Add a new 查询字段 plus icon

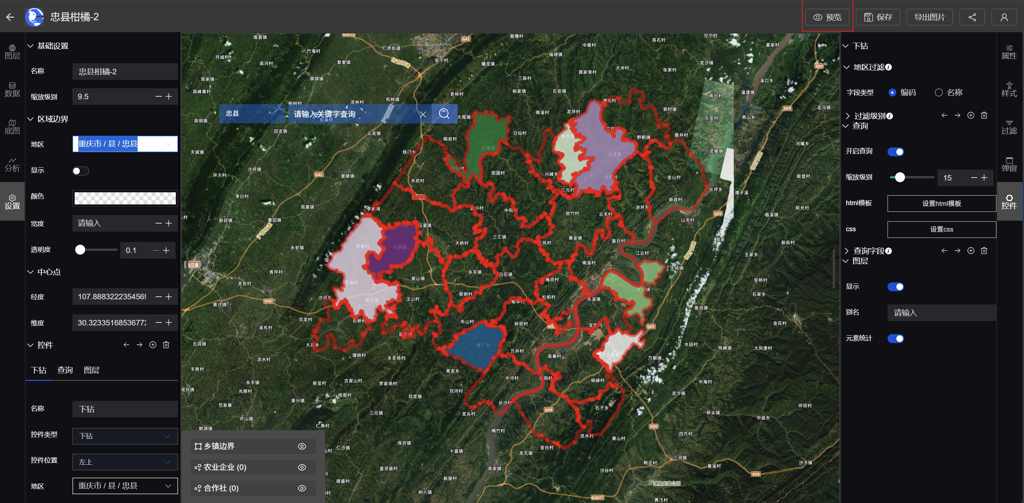970,251
